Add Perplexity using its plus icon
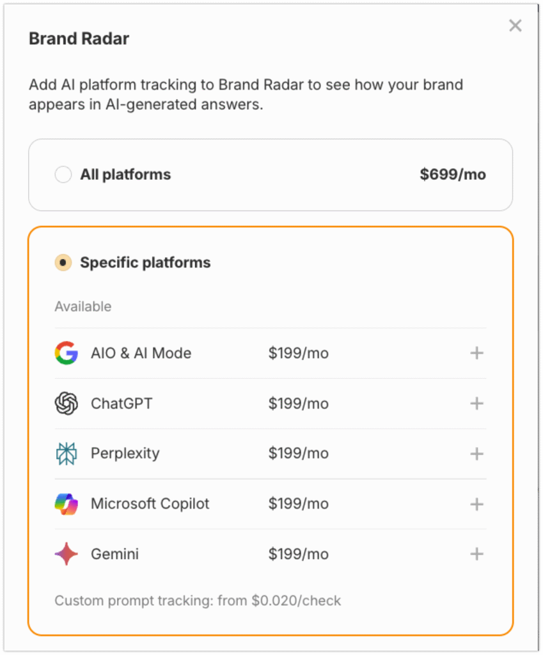 (x=476, y=454)
